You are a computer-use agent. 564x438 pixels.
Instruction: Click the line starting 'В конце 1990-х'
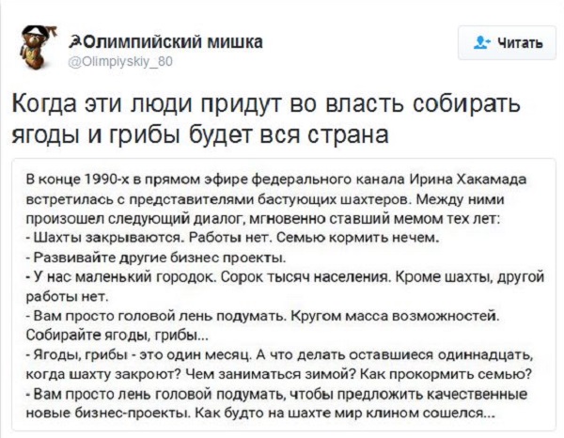(x=276, y=179)
